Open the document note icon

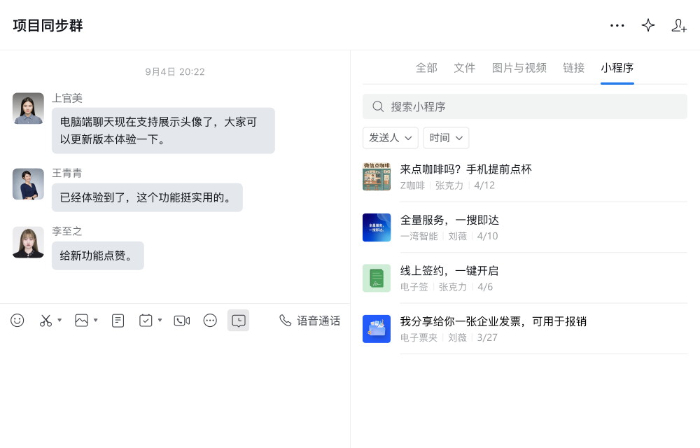[118, 321]
